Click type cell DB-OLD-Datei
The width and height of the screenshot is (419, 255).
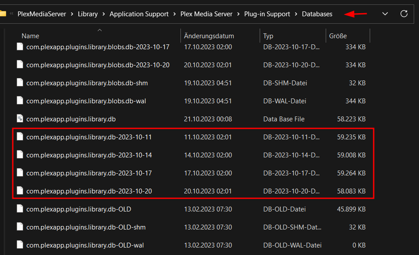pyautogui.click(x=284, y=209)
